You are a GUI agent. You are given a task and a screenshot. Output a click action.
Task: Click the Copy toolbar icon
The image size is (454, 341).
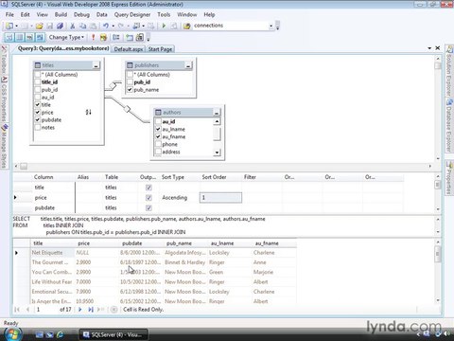pyautogui.click(x=83, y=26)
